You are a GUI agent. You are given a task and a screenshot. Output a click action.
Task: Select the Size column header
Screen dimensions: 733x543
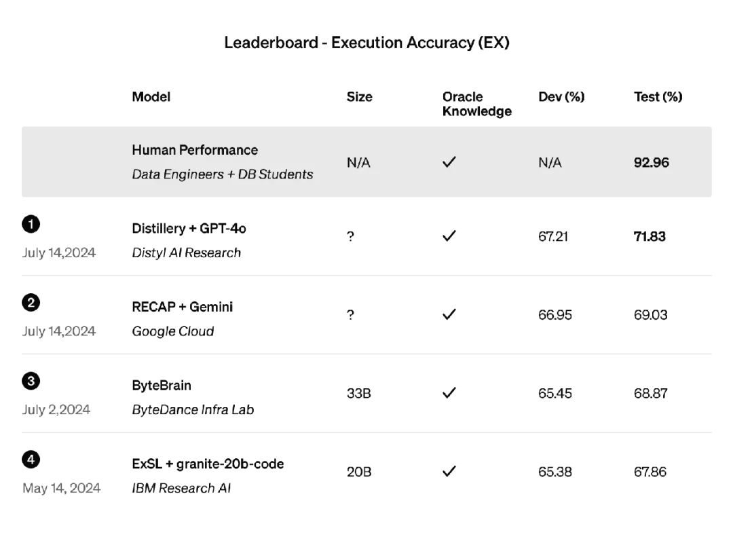click(x=359, y=96)
